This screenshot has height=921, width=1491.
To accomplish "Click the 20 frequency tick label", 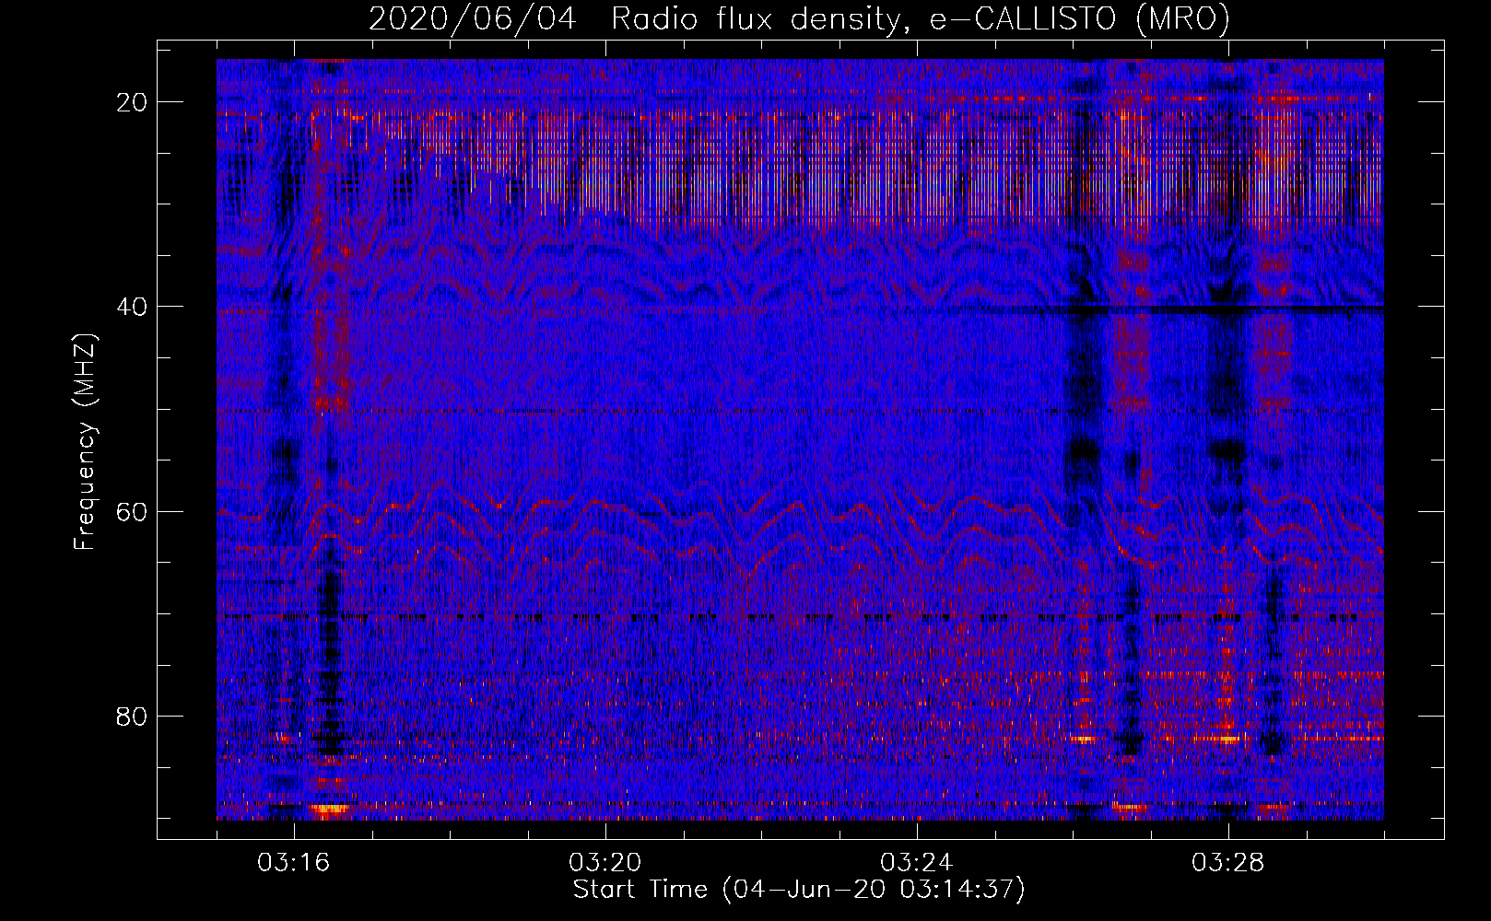I will tap(133, 102).
